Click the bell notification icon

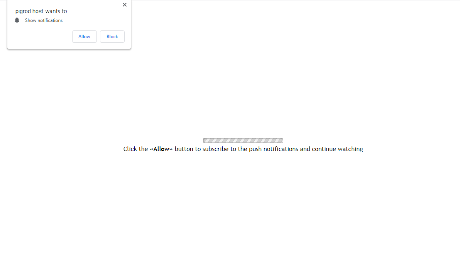17,20
